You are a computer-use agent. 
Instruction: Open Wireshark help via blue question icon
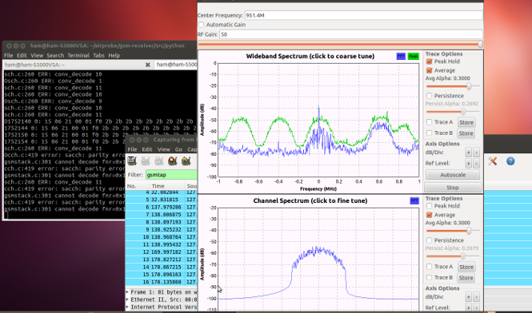510,161
